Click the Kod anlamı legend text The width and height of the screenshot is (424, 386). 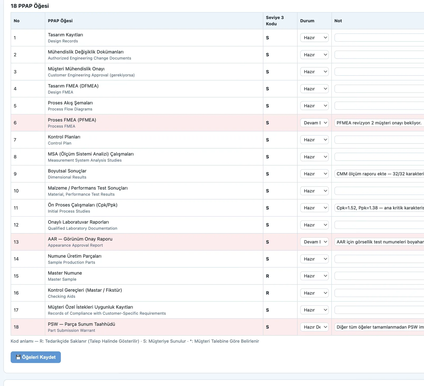135,341
